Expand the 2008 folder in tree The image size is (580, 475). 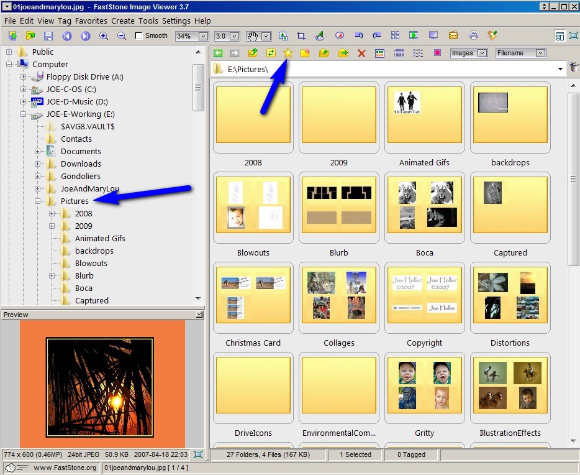(52, 214)
